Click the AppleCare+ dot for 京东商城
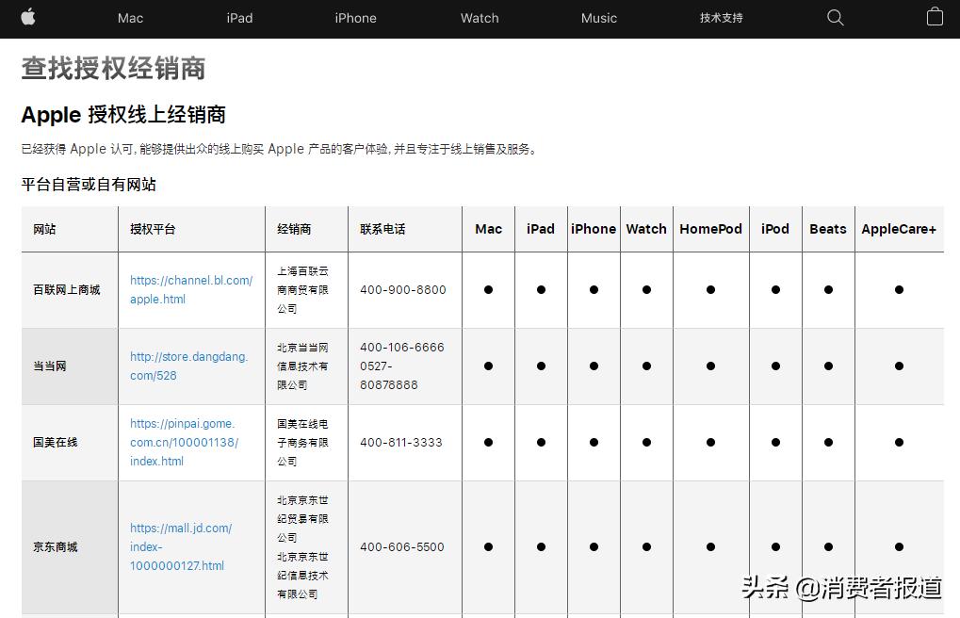Viewport: 960px width, 618px height. [x=899, y=546]
